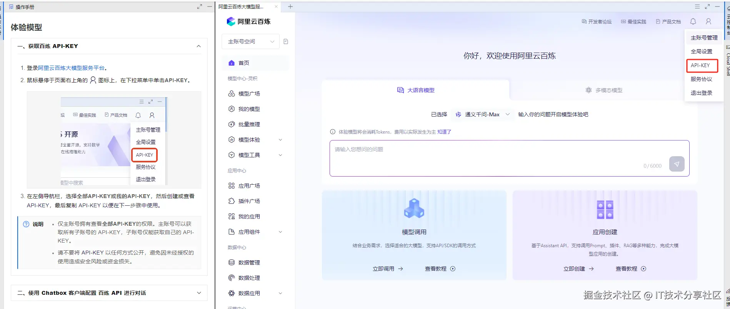Click the 应用中心 section label

237,170
